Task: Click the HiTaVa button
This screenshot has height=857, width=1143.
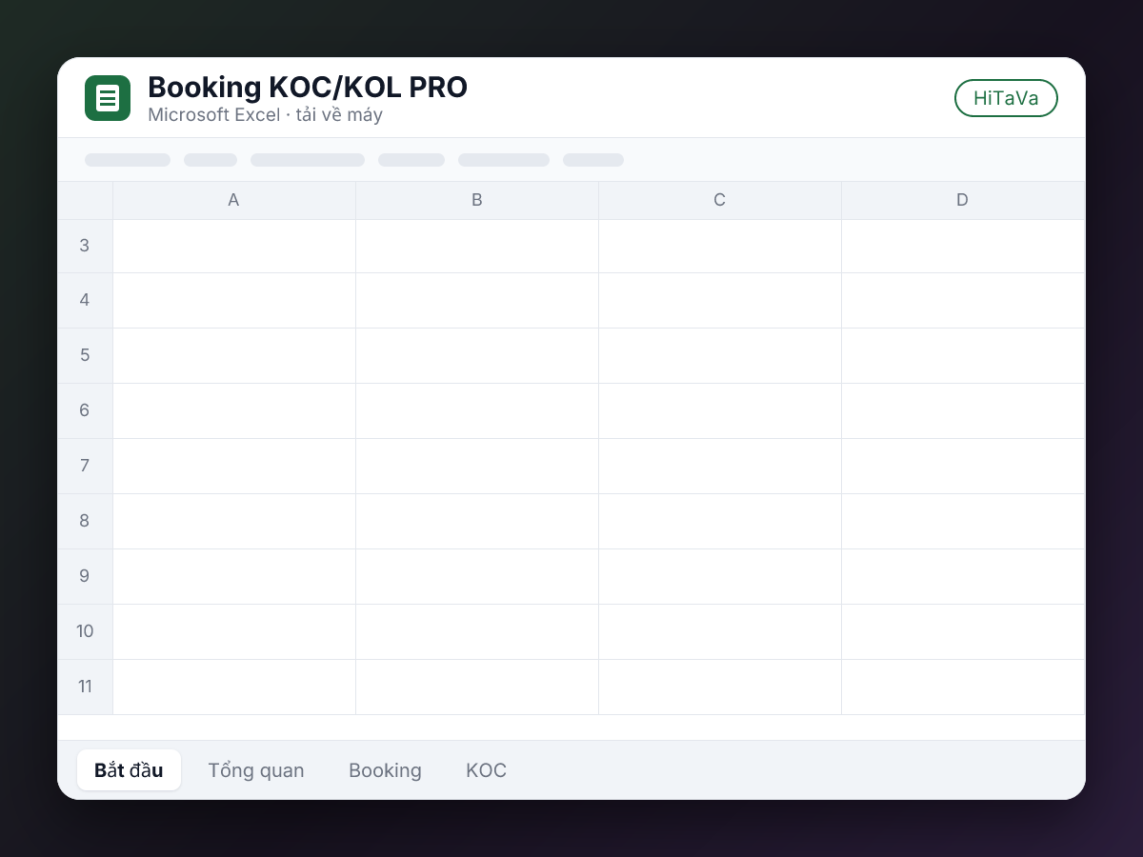Action: click(1006, 98)
